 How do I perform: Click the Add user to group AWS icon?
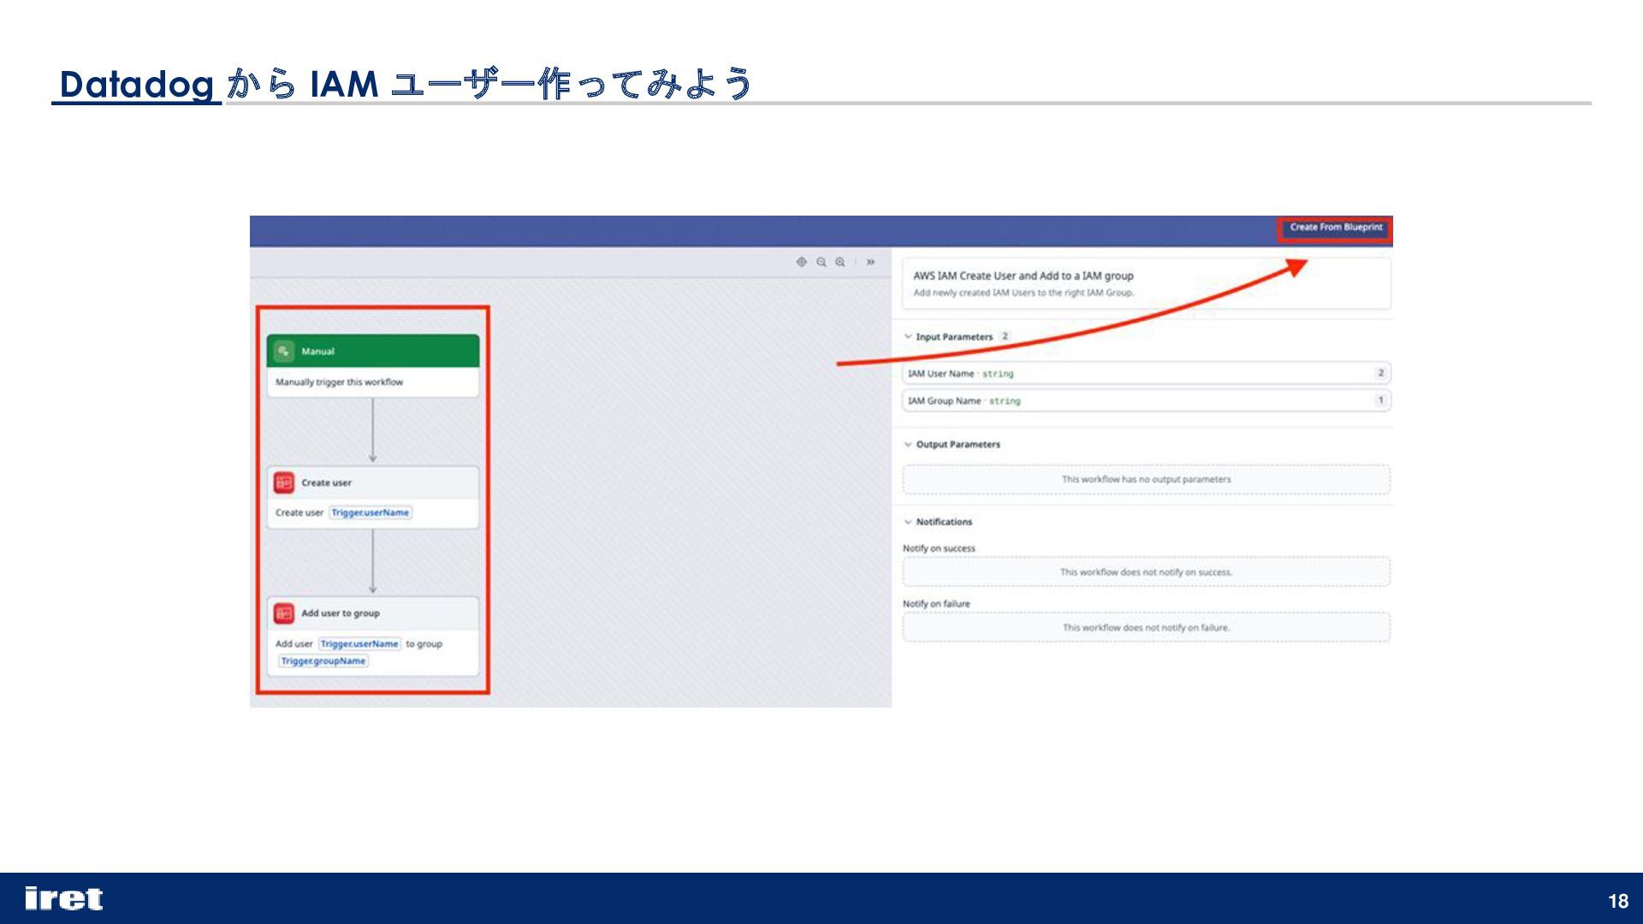[284, 613]
